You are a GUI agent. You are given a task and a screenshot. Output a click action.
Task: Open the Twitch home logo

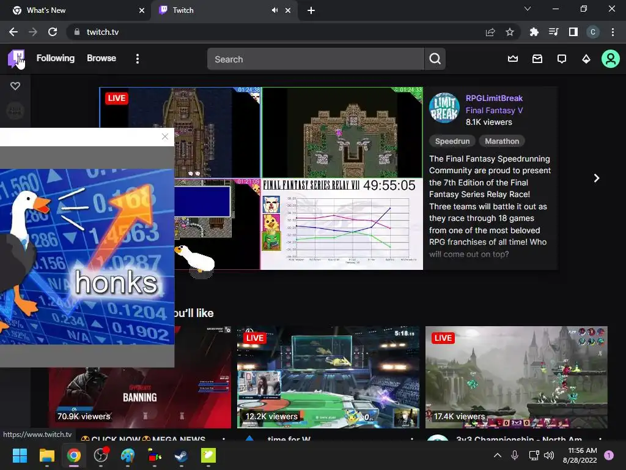click(16, 59)
